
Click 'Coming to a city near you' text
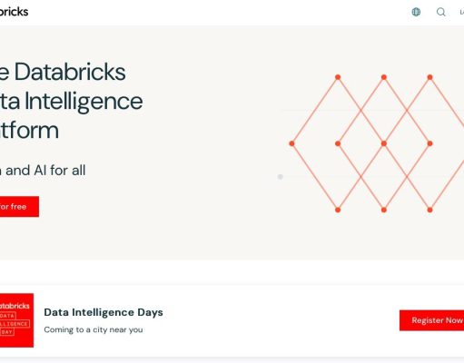coord(94,329)
